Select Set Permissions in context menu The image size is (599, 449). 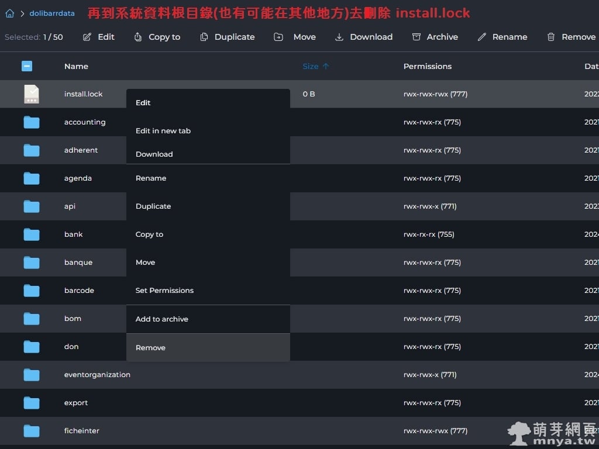tap(164, 290)
